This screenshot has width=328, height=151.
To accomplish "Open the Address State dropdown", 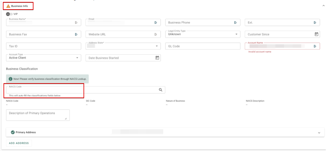I will click(x=157, y=46).
